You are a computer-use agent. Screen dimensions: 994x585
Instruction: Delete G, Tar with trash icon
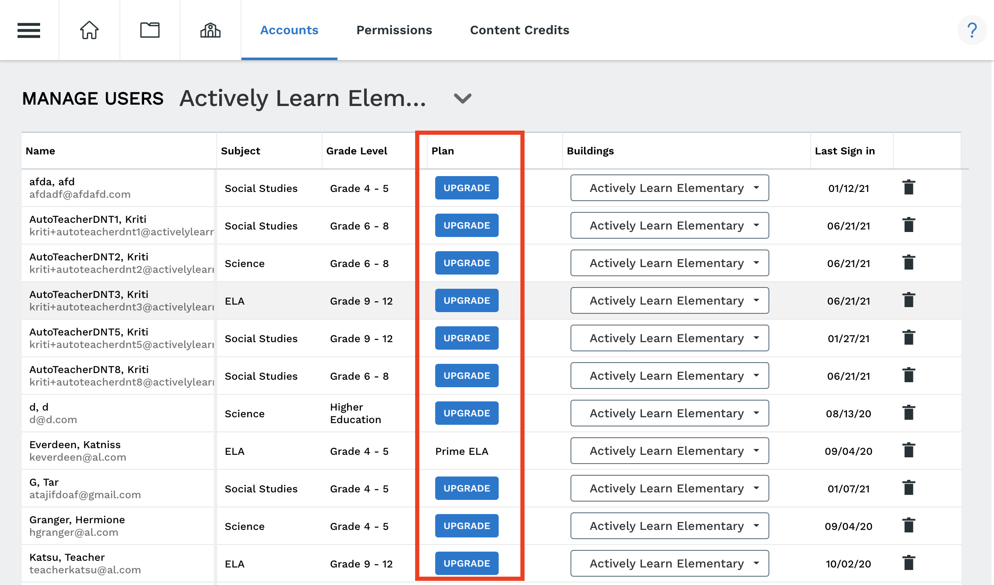[x=909, y=488]
